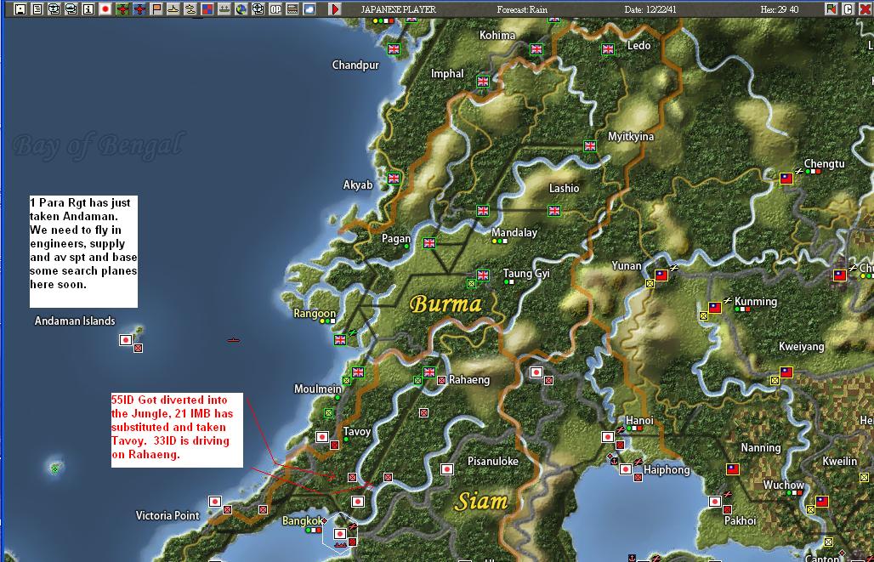Click the Mandalay city label
The image size is (874, 562).
tap(514, 232)
